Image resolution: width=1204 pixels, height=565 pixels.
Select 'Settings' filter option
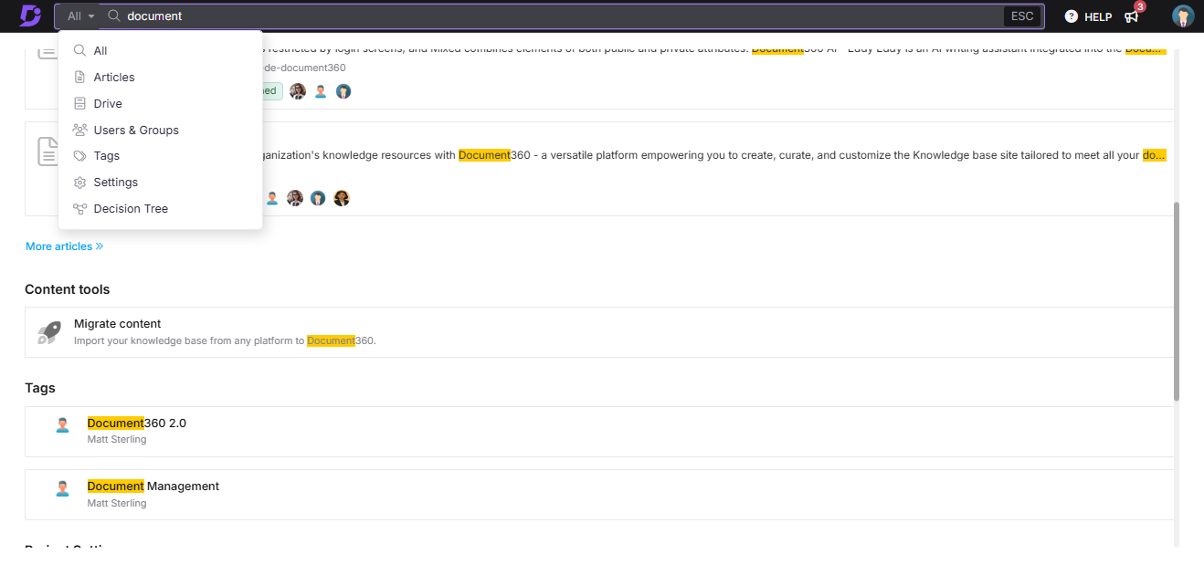click(160, 183)
